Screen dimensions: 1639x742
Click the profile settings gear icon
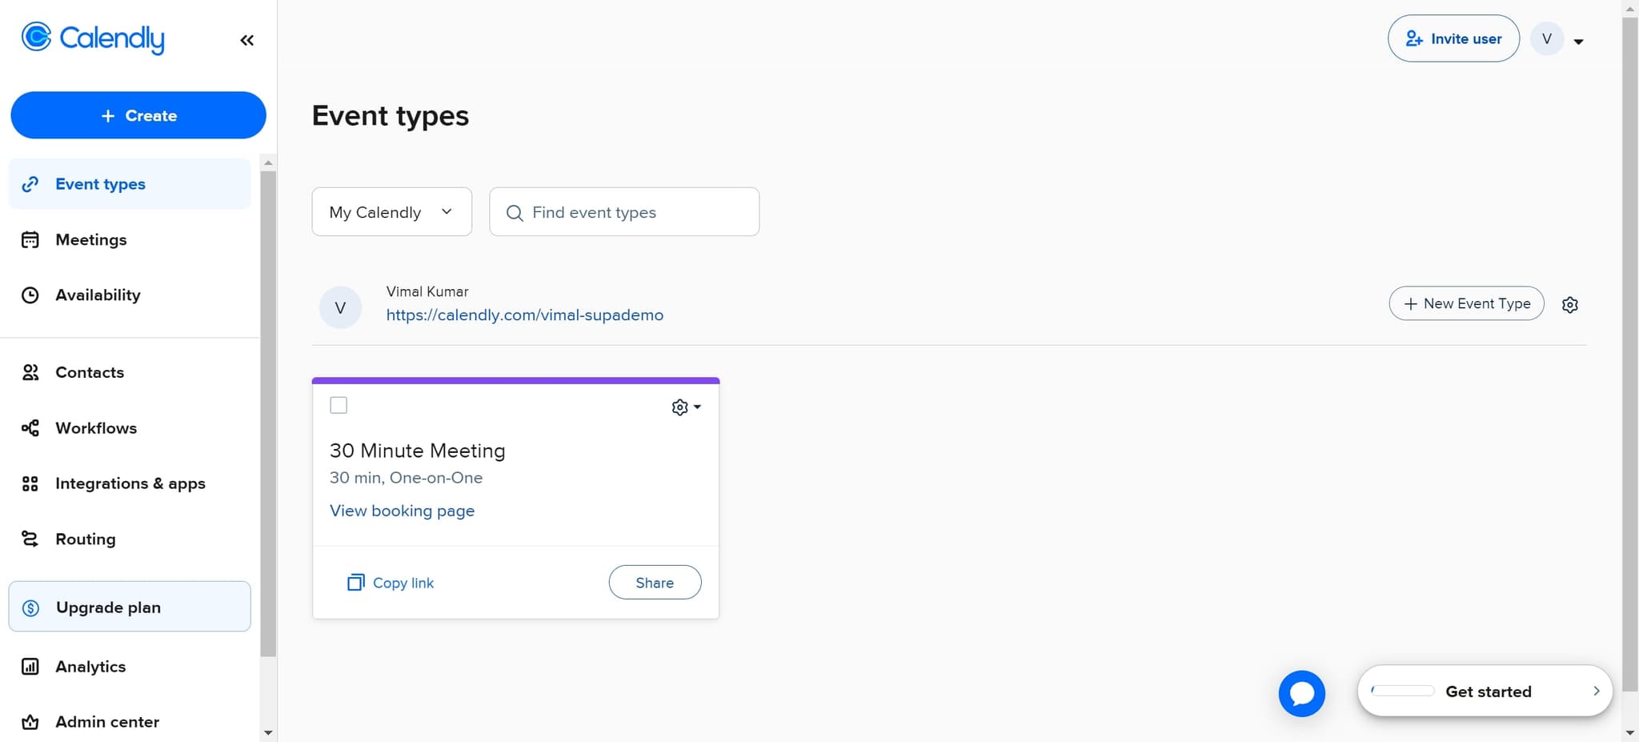(x=1569, y=304)
